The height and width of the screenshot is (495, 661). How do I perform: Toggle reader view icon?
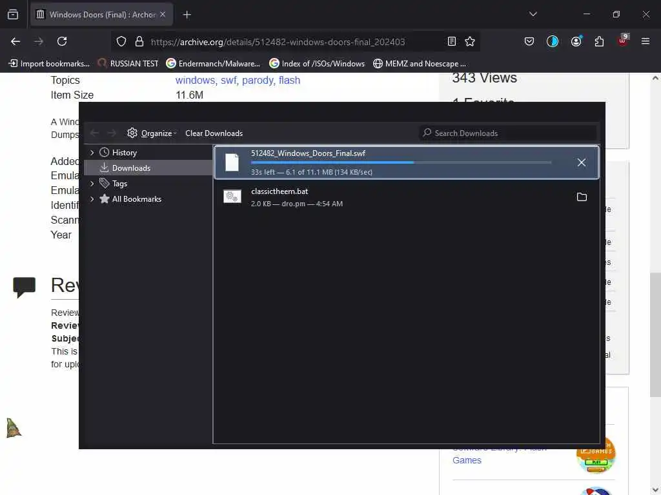pyautogui.click(x=451, y=41)
